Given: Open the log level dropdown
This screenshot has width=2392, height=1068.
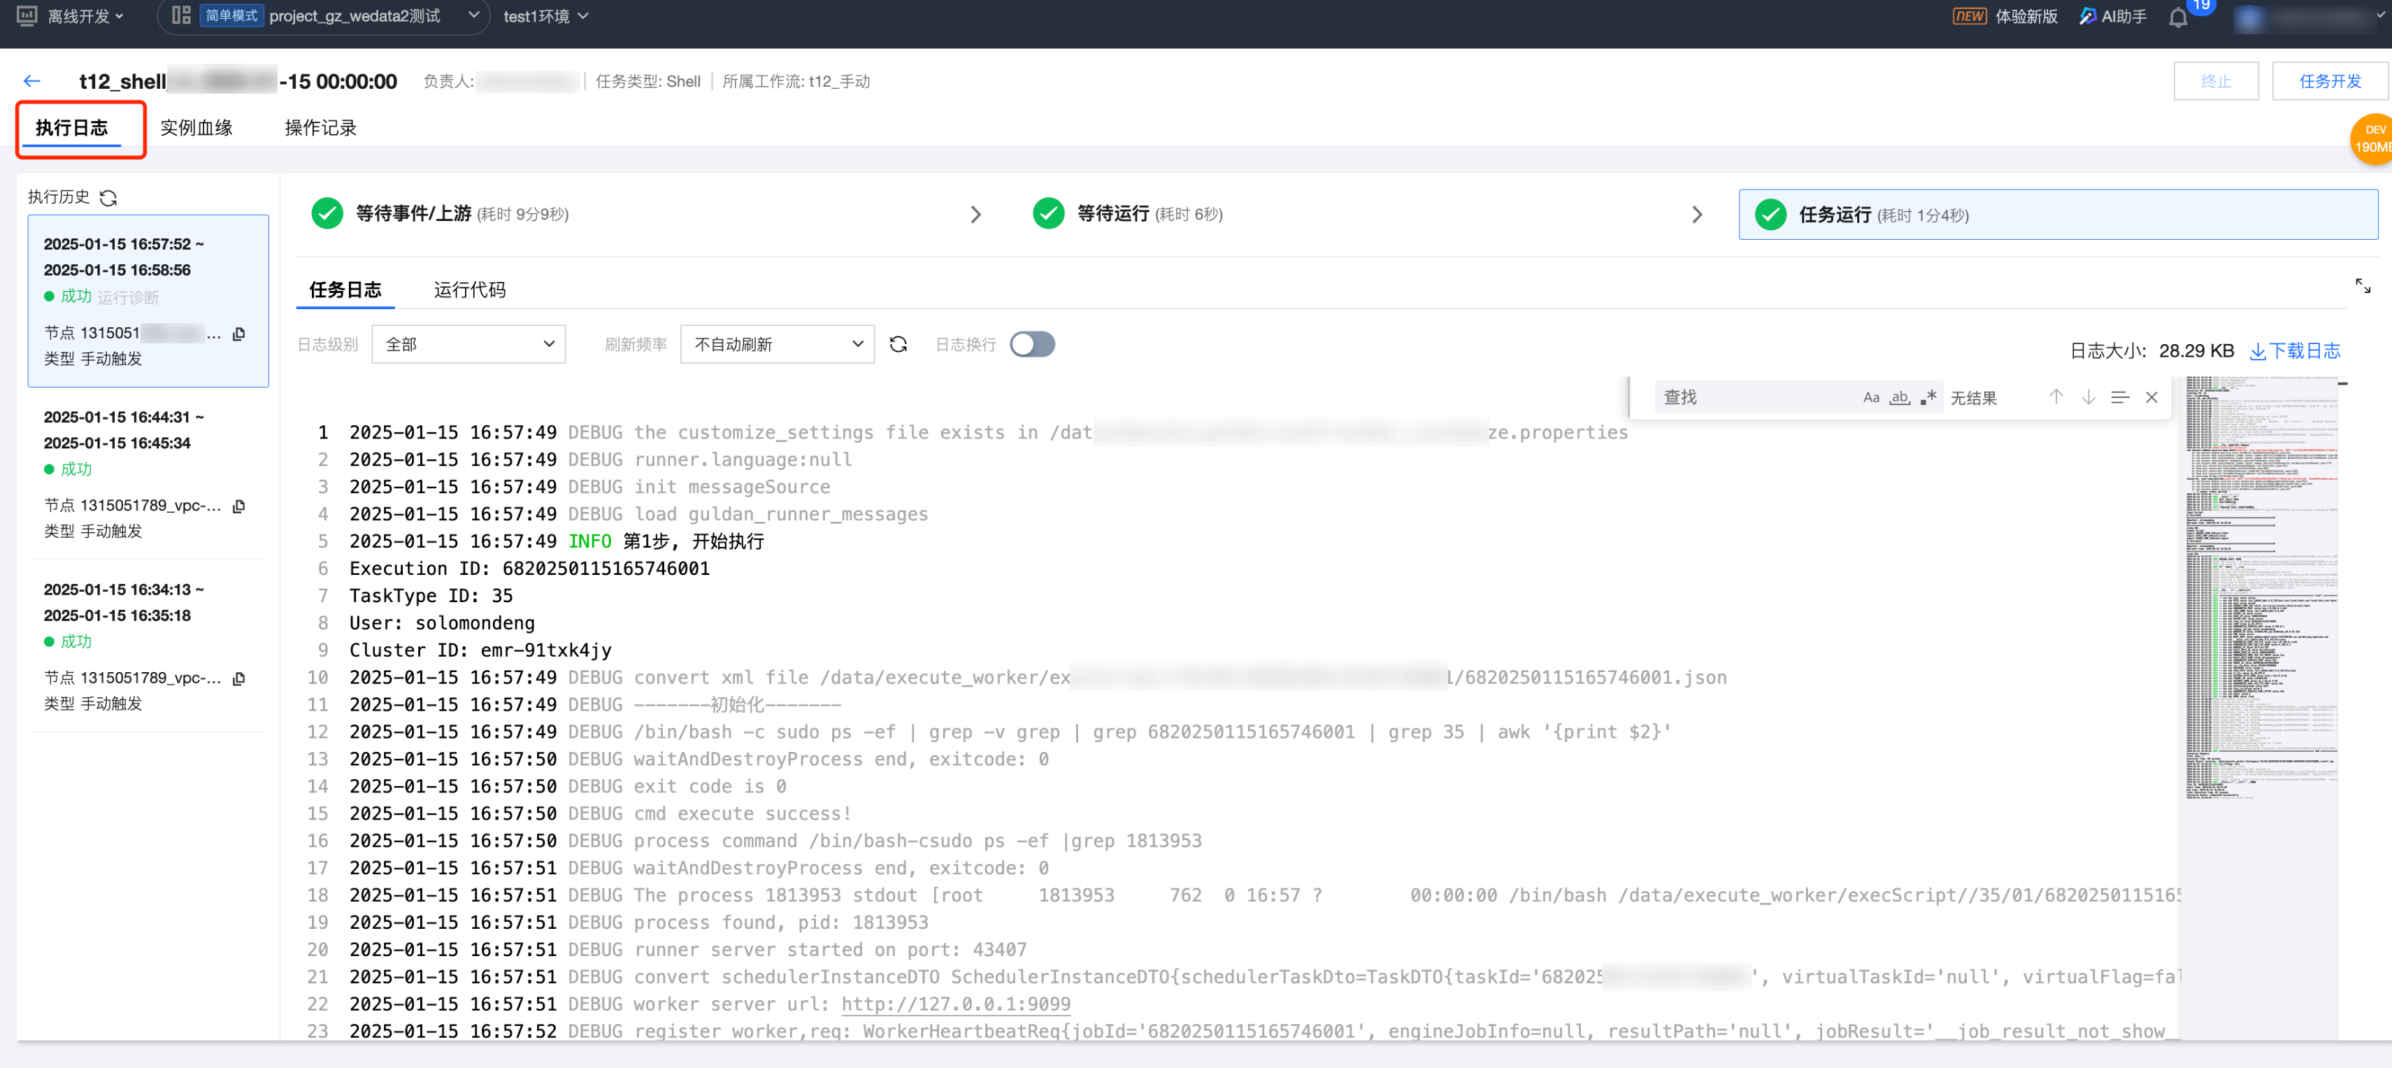Looking at the screenshot, I should coord(468,345).
